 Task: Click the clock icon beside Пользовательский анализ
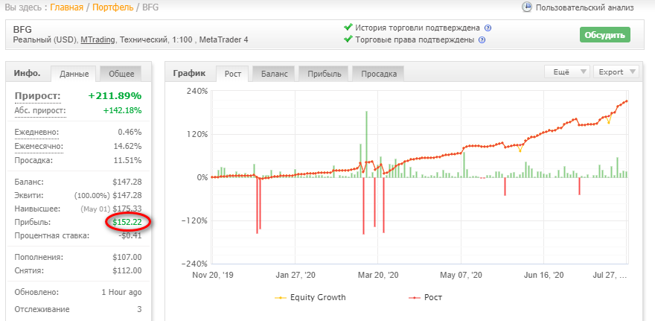[527, 7]
